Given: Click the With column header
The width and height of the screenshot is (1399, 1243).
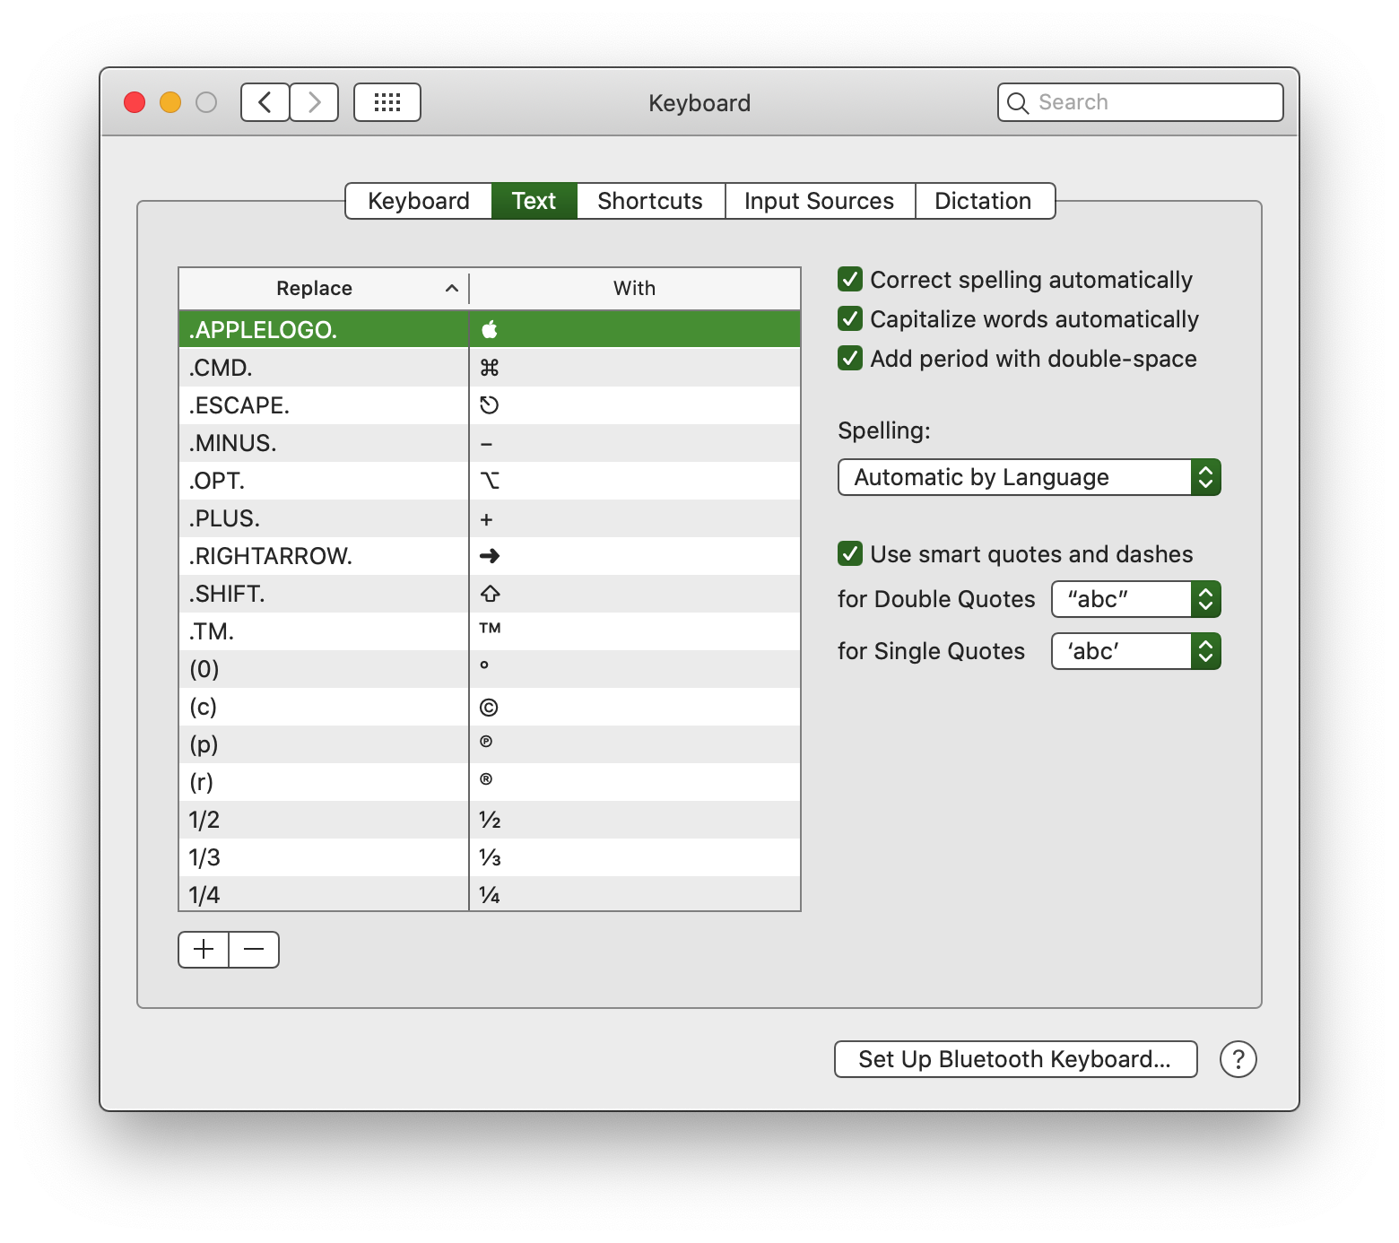Looking at the screenshot, I should point(635,289).
